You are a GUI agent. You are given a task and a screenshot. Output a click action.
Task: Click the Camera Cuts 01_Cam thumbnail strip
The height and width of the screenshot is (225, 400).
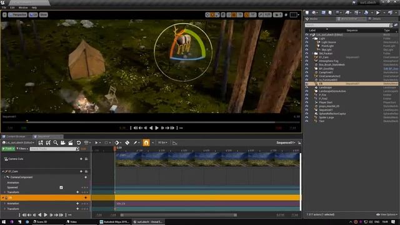[x=207, y=159]
